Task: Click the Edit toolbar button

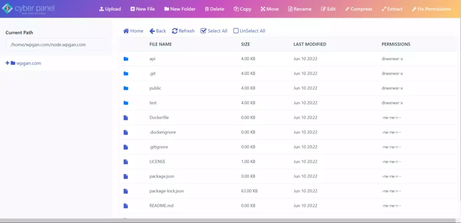Action: click(x=328, y=9)
